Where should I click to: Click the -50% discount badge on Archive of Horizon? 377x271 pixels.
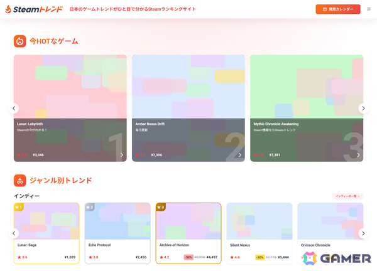point(188,257)
